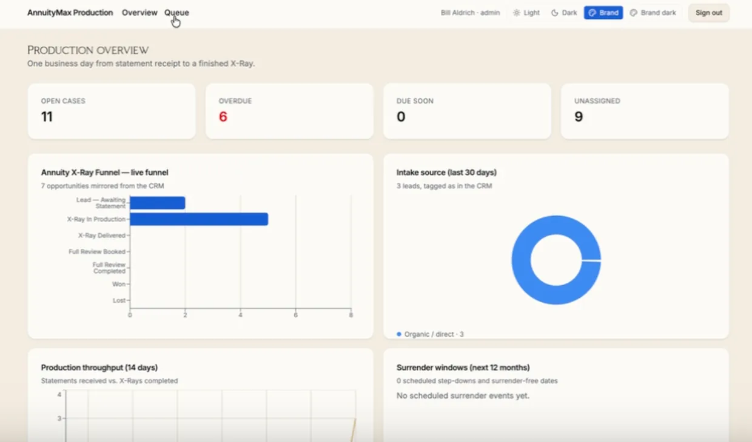
Task: Click Statements received vs X-Rays completed text
Action: [x=109, y=381]
